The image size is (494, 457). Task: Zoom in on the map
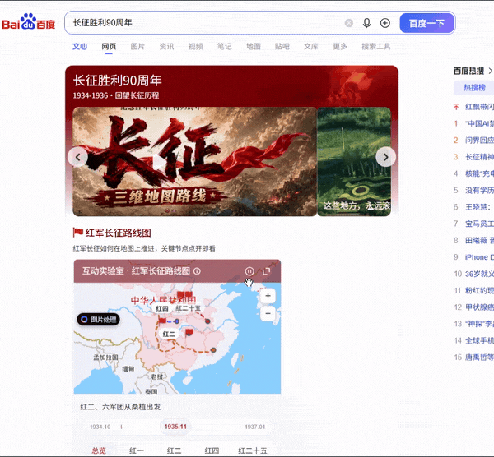(268, 296)
